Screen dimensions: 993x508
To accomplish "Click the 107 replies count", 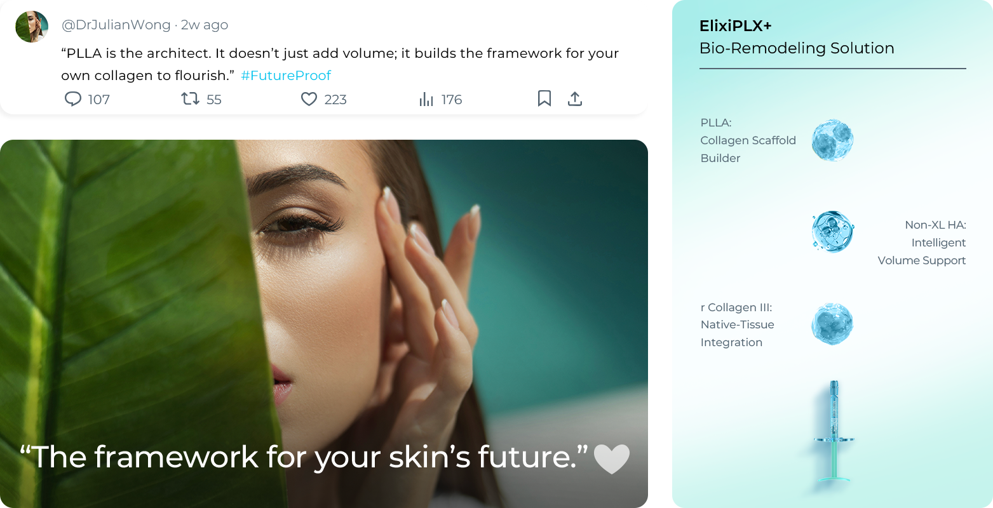I will click(x=99, y=100).
